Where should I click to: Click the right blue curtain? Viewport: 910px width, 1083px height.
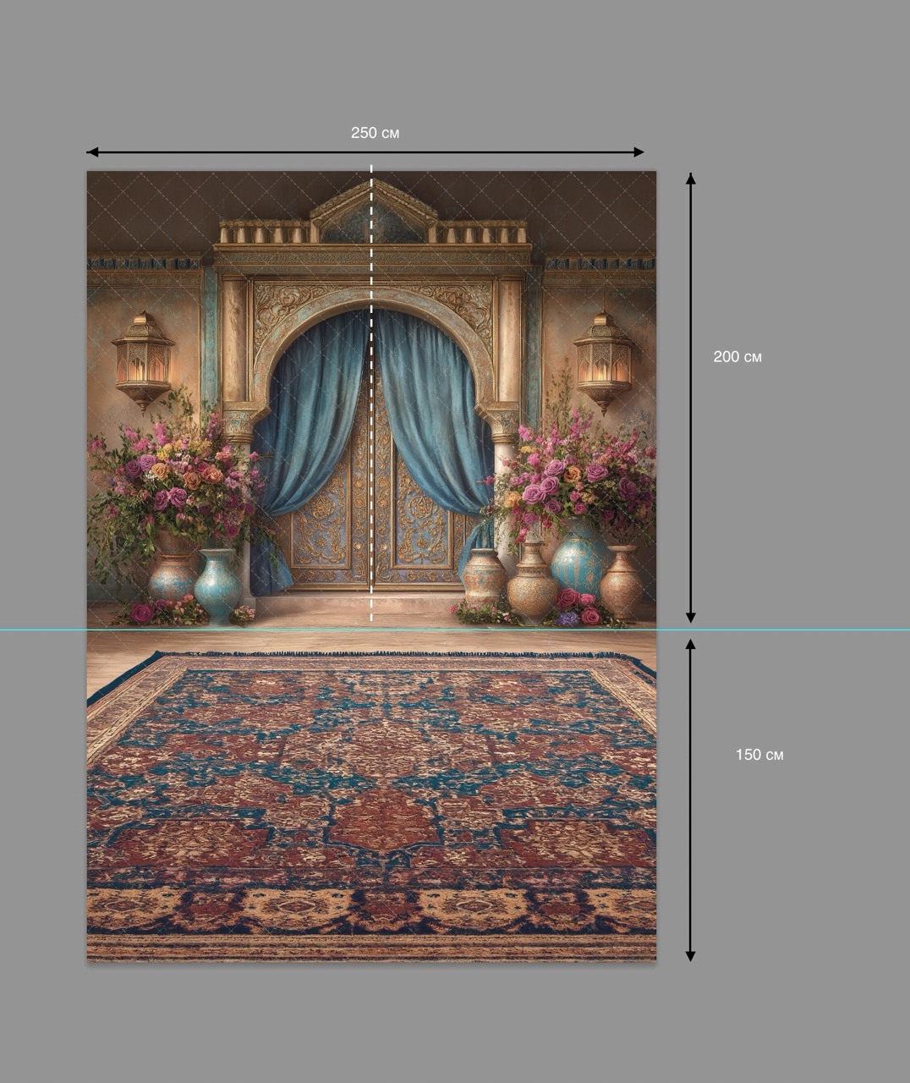[x=436, y=423]
